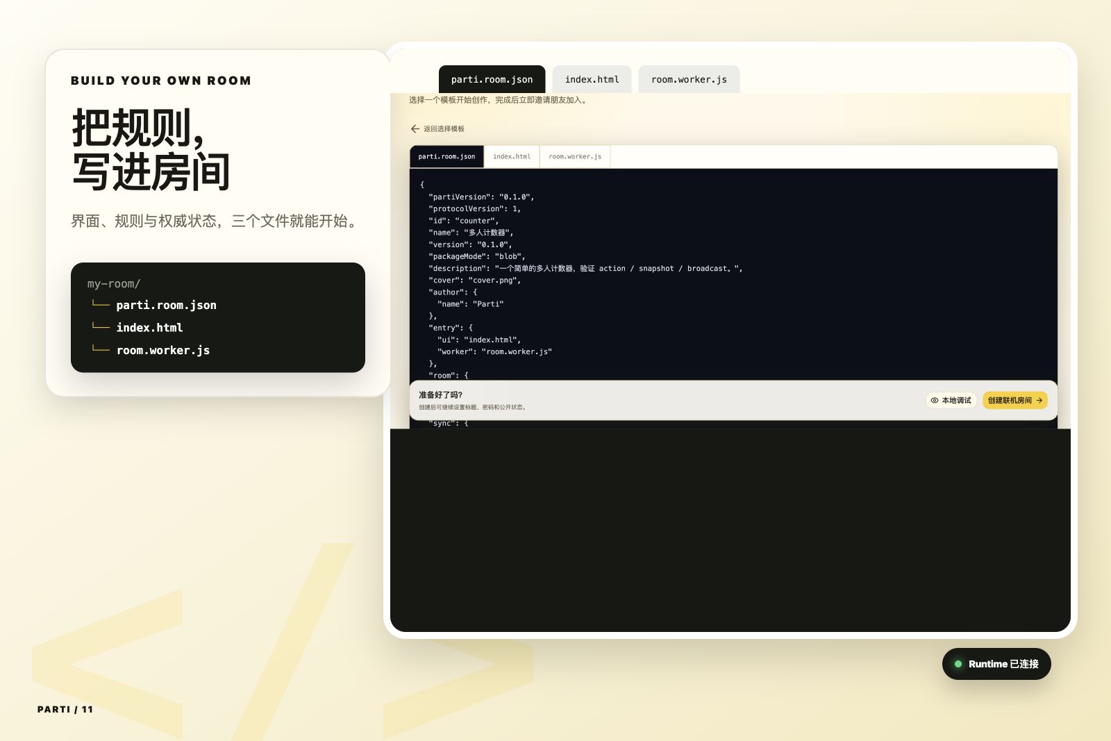Create room with 创建联机房间 button
The image size is (1111, 741).
pyautogui.click(x=1014, y=401)
